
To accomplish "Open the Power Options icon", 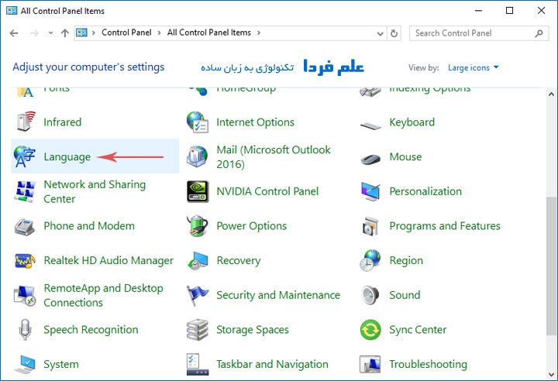I will click(198, 226).
